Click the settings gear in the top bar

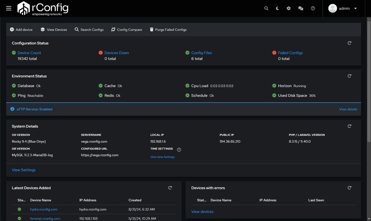click(x=288, y=8)
